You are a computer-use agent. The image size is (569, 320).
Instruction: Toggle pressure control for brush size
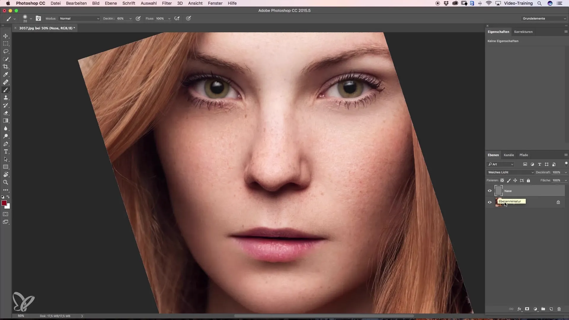click(188, 18)
